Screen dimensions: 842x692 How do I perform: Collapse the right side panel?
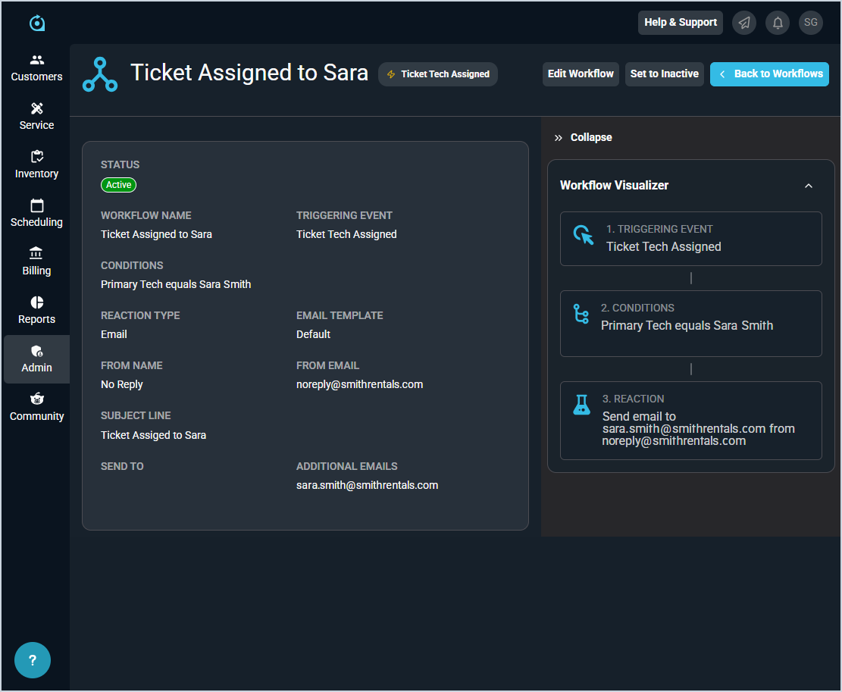583,137
